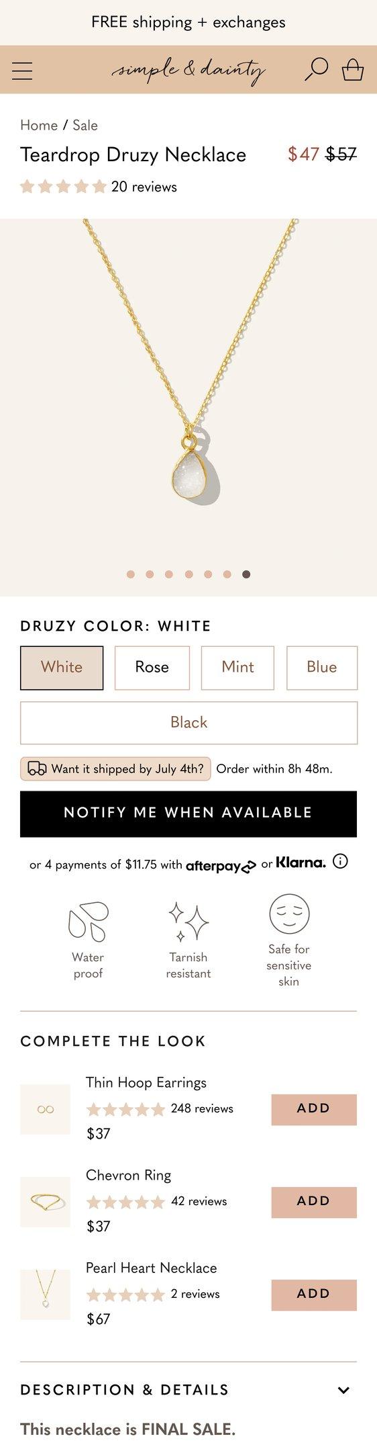
Task: Choose the Blue druzy option
Action: click(322, 668)
